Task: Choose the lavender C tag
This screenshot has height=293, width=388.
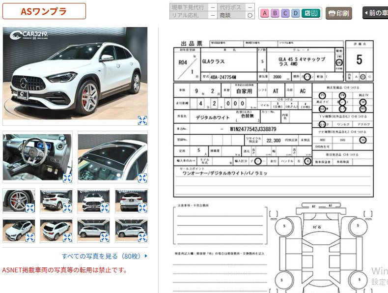Action: point(285,13)
